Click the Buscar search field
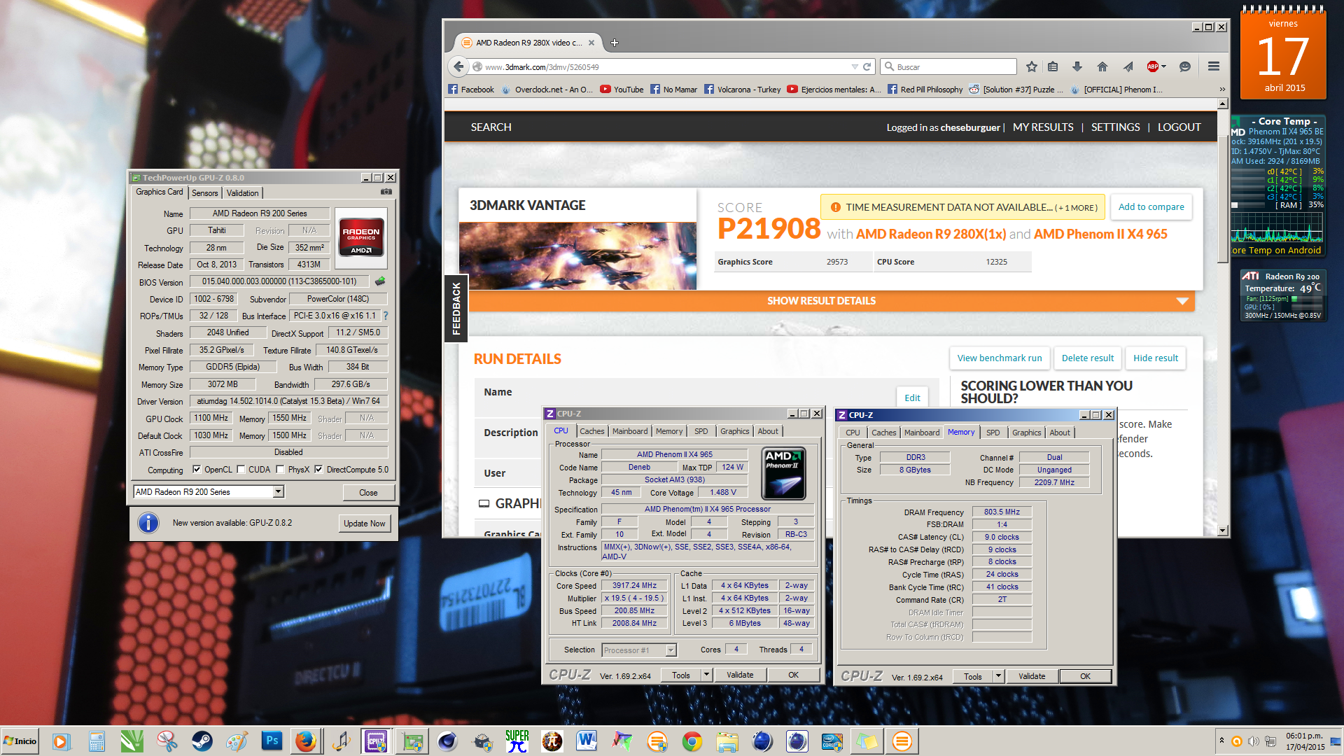The image size is (1344, 756). pos(948,67)
